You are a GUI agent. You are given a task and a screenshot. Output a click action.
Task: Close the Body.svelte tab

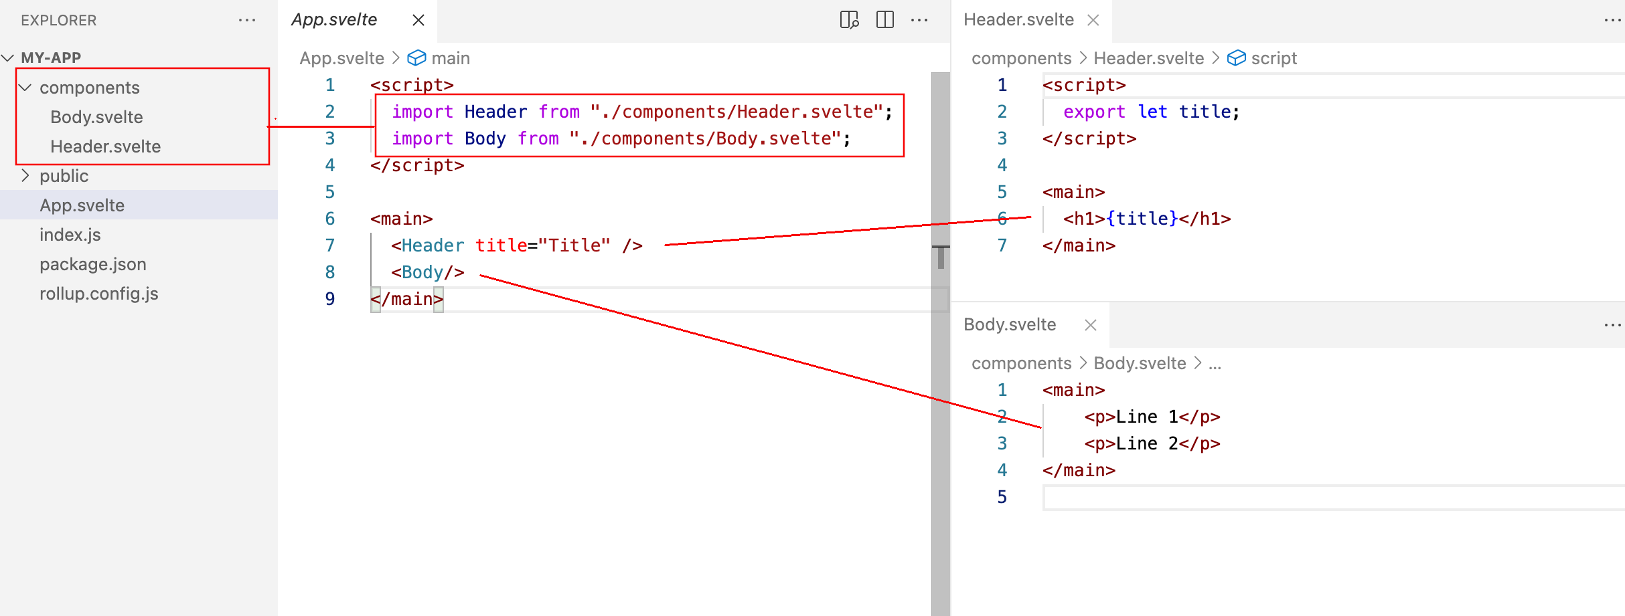tap(1091, 325)
